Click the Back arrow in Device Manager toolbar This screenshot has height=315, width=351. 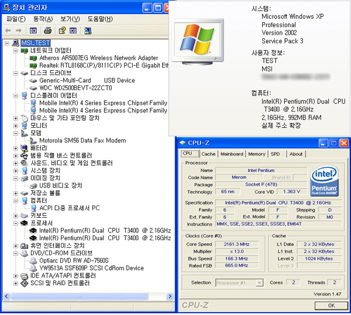pyautogui.click(x=8, y=30)
